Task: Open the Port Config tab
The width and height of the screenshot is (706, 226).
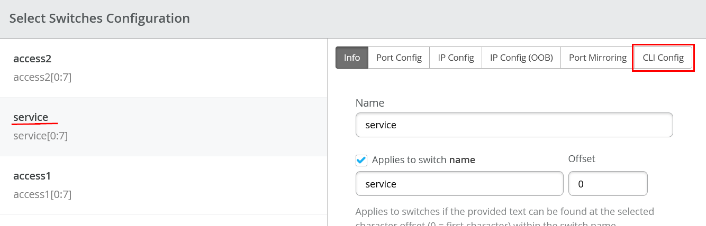Action: coord(399,58)
